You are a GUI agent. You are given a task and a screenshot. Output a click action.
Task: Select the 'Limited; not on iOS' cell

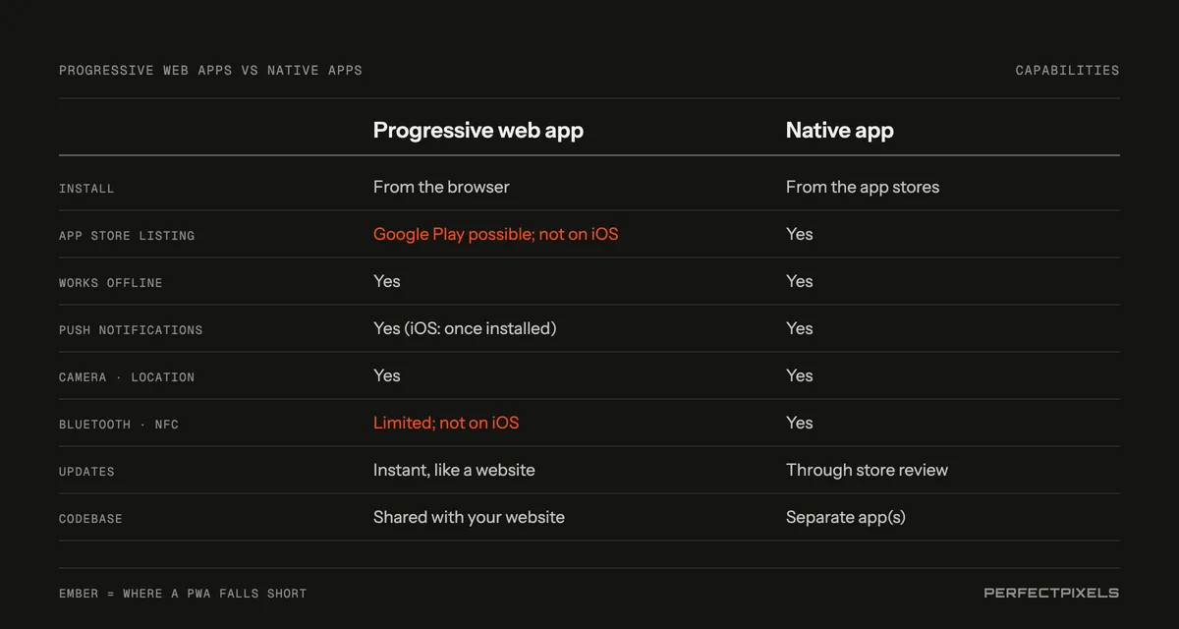coord(446,423)
